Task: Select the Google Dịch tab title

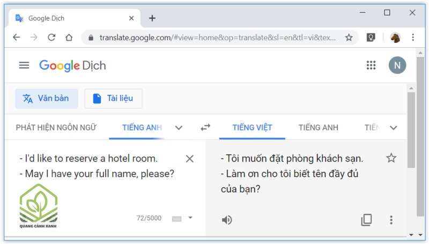Action: (x=46, y=18)
